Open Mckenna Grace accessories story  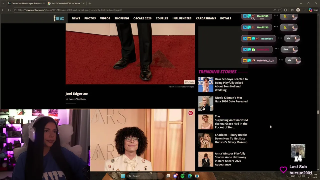pos(231,122)
